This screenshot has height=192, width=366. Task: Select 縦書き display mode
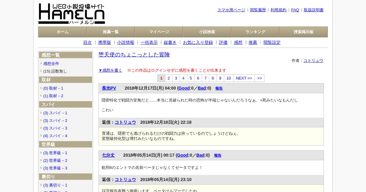[170, 43]
